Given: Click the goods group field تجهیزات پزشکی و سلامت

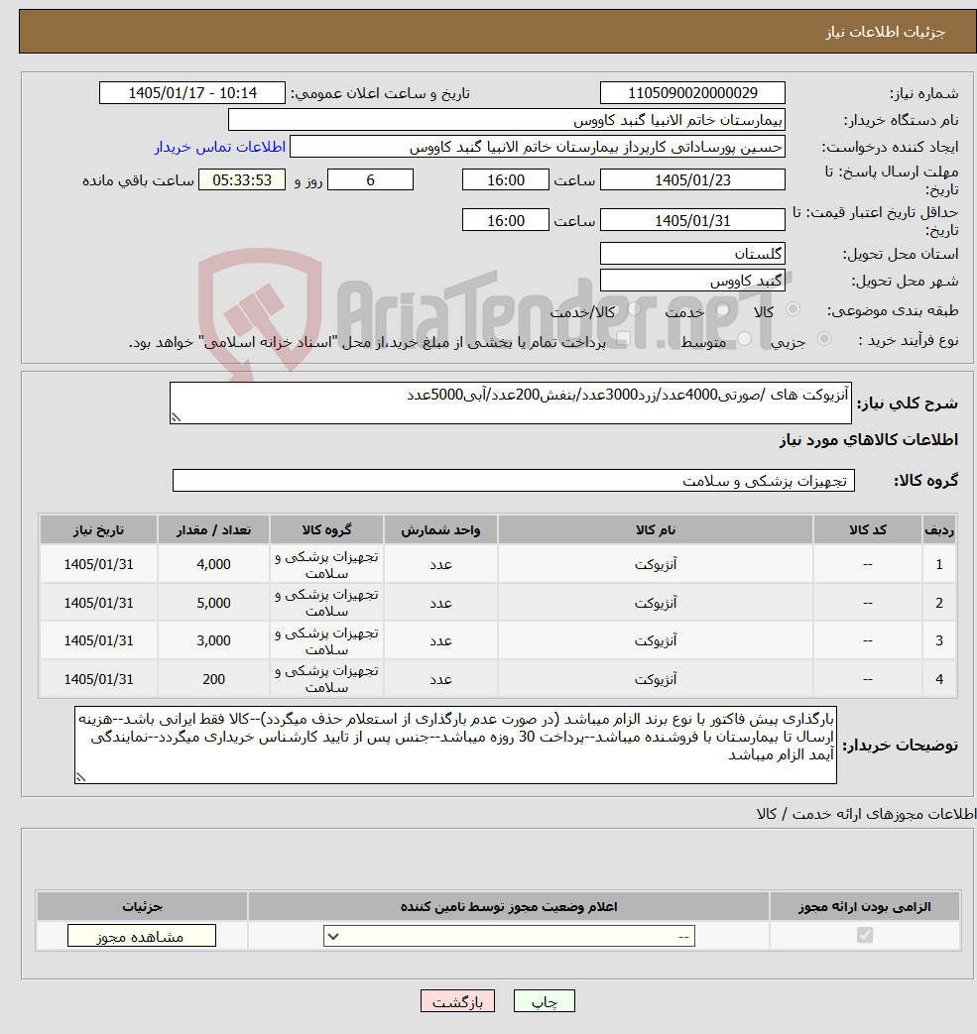Looking at the screenshot, I should [513, 481].
